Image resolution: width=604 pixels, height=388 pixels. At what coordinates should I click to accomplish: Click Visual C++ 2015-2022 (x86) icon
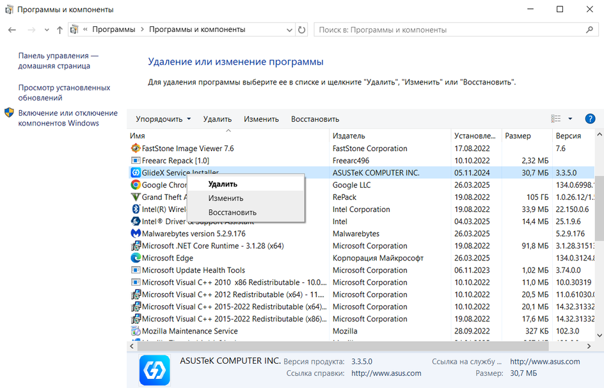click(136, 319)
